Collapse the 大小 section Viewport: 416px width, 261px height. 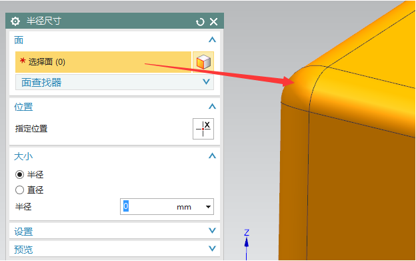pos(212,156)
